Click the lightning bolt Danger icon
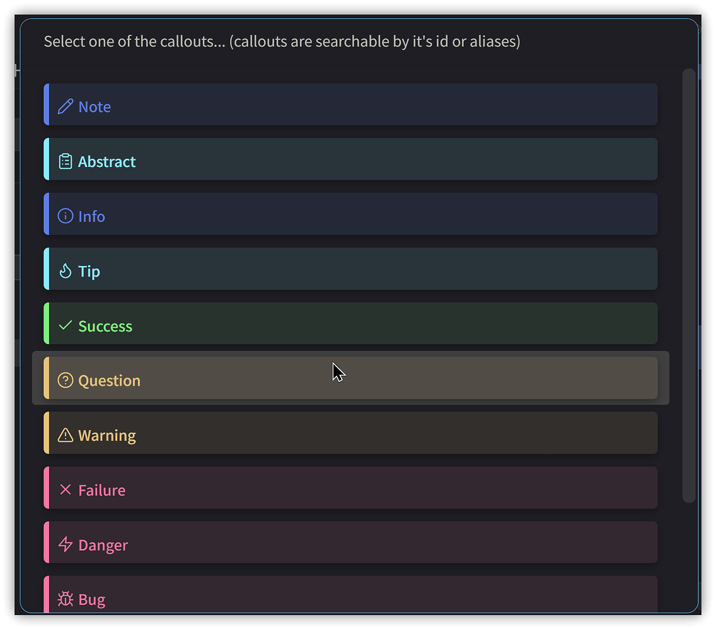The width and height of the screenshot is (716, 629). [65, 545]
